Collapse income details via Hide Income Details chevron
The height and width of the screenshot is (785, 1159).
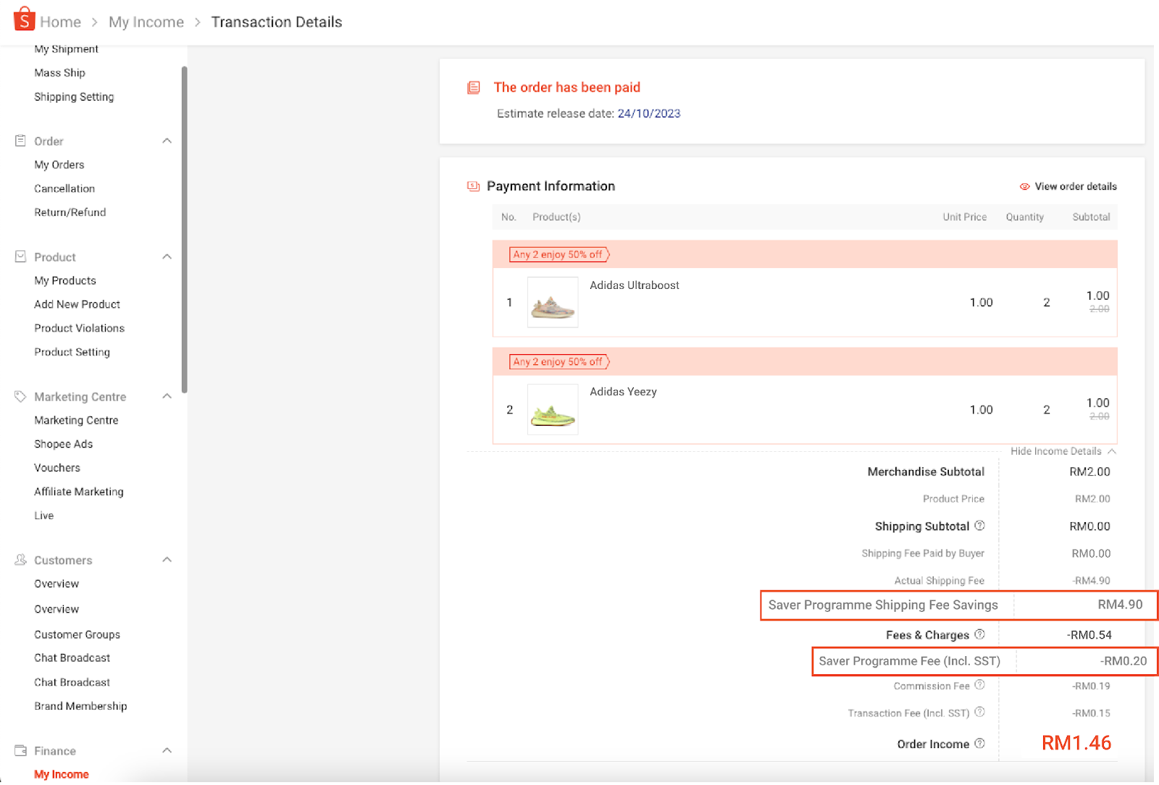point(1113,450)
